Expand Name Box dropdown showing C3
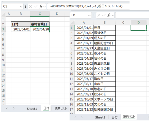This screenshot has height=124, width=150. coord(21,7)
